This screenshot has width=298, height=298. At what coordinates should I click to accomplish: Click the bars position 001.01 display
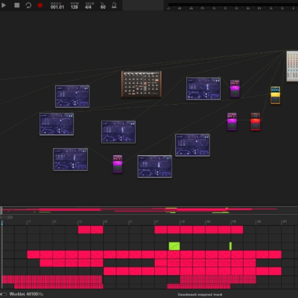click(57, 7)
